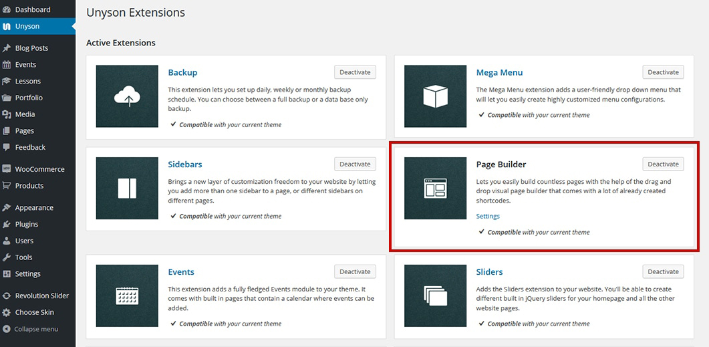Click the Users person icon
Image resolution: width=709 pixels, height=347 pixels.
pos(6,241)
